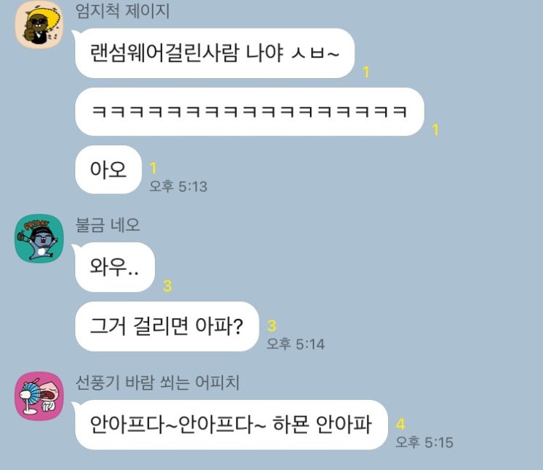
Task: Open 엄지척 제이지 profile avatar
Action: 39,24
